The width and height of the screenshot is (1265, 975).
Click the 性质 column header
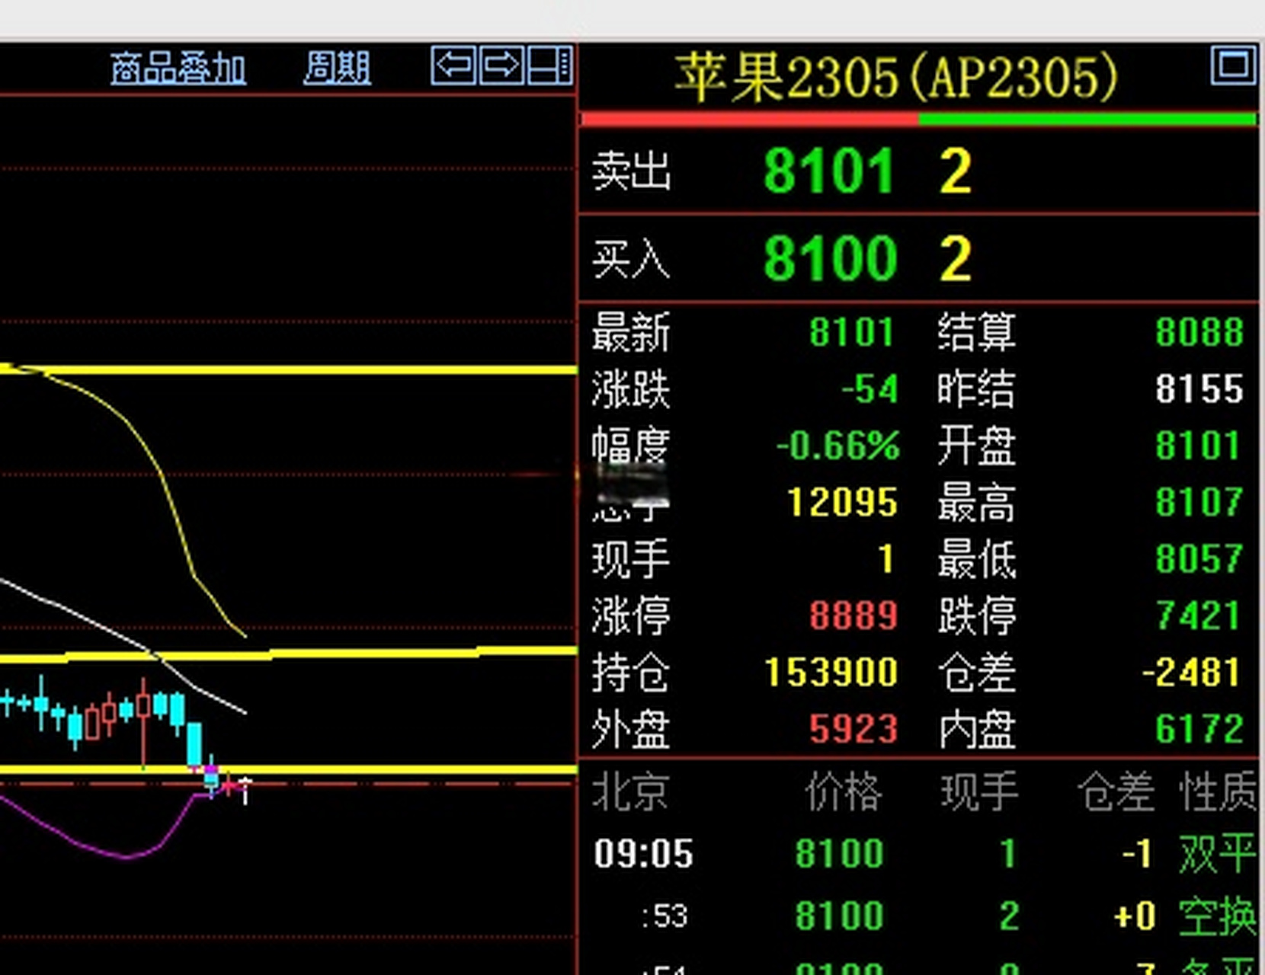(x=1218, y=792)
